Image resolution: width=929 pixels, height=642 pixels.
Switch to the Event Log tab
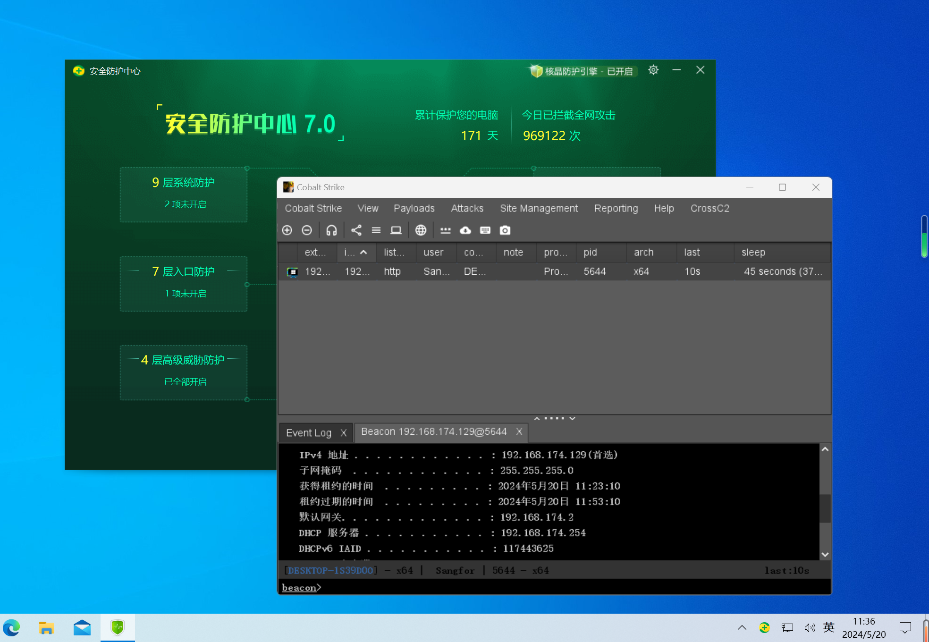click(309, 433)
